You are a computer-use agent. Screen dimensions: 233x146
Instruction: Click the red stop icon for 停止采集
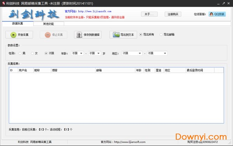point(48,35)
